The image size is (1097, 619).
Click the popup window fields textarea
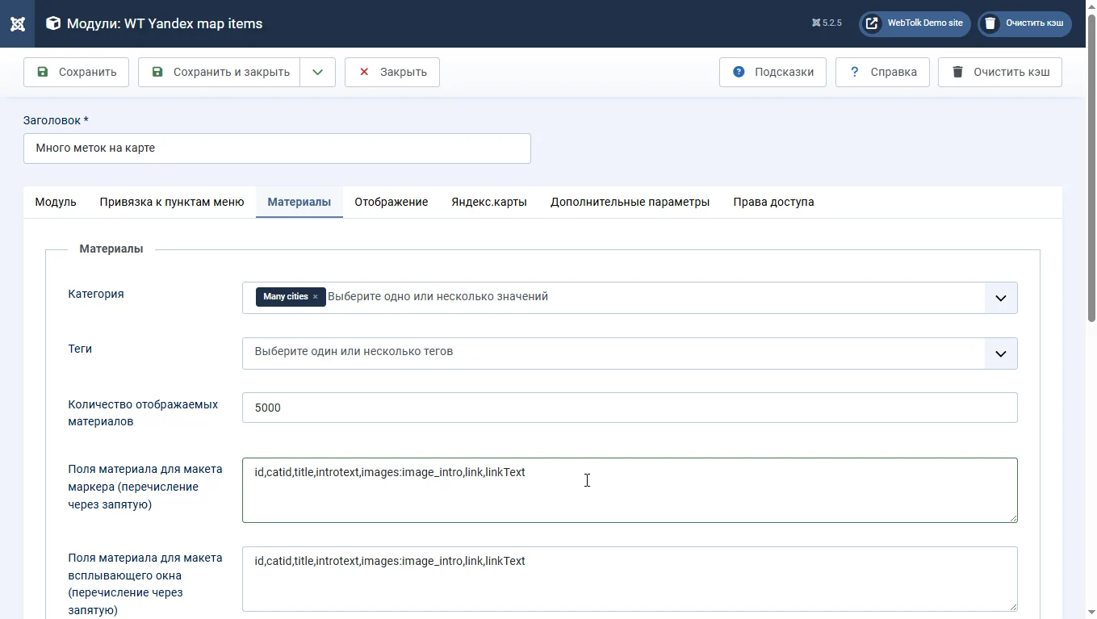(630, 579)
